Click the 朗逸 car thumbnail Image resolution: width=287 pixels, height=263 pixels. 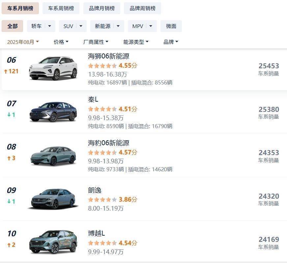(x=53, y=198)
